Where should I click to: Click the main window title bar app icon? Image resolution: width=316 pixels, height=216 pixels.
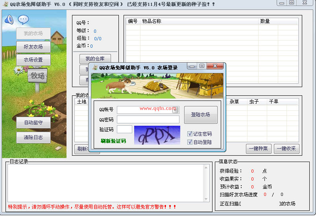(x=6, y=4)
